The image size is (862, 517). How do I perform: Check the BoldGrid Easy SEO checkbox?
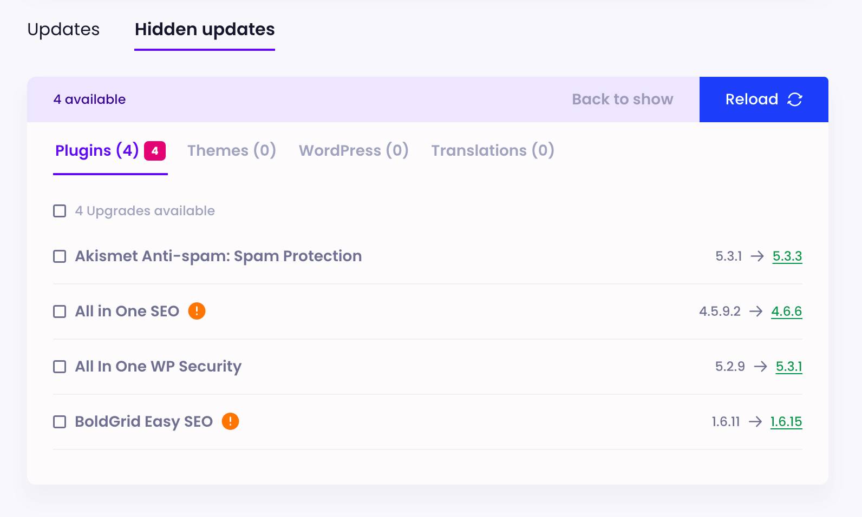click(x=59, y=422)
